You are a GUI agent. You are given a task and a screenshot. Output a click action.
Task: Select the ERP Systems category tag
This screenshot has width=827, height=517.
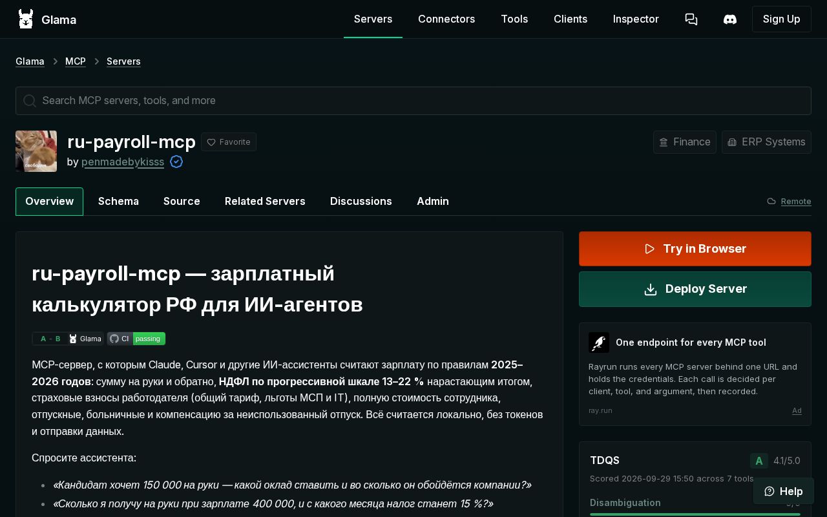point(766,142)
